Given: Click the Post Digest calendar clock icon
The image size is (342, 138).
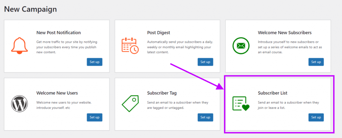Looking at the screenshot, I should click(130, 46).
